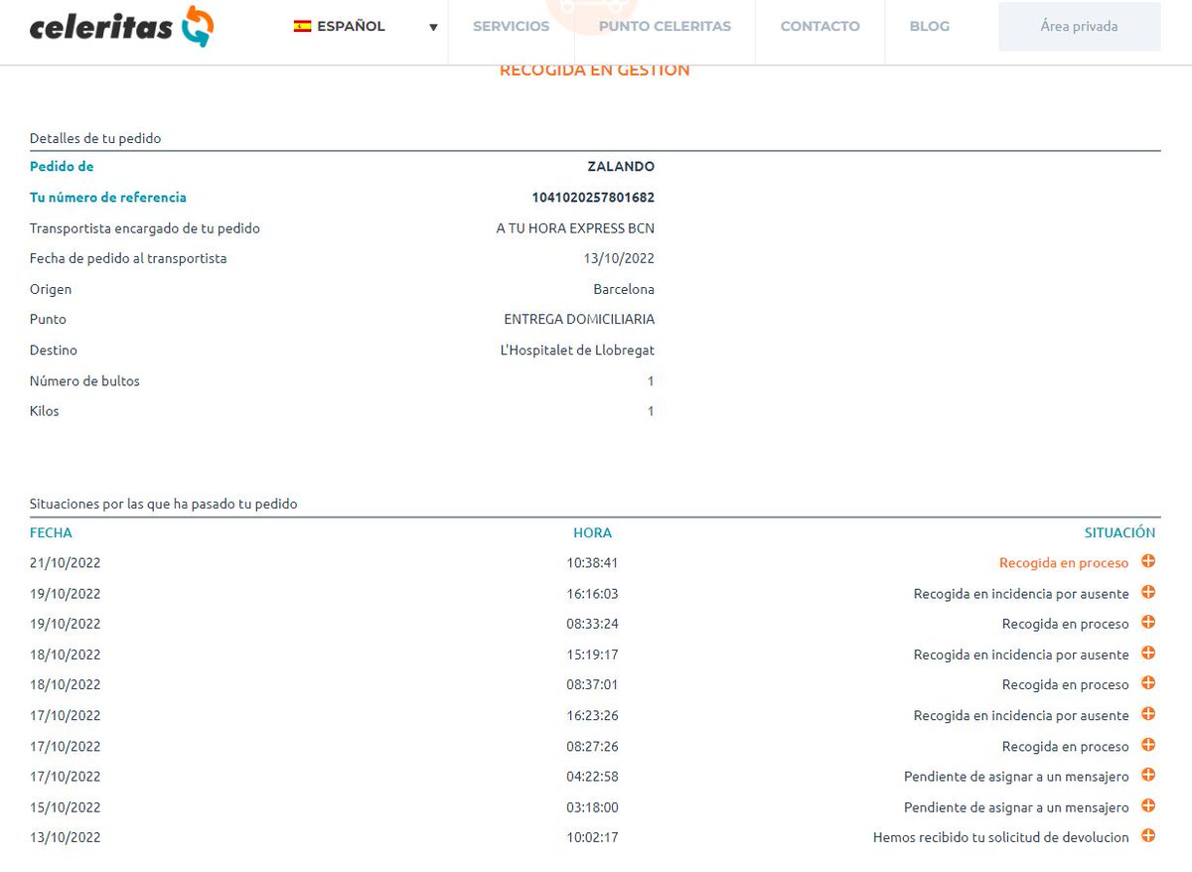
Task: Expand plus icon for 17/10/2022 16:23:26 row
Action: [x=1148, y=714]
